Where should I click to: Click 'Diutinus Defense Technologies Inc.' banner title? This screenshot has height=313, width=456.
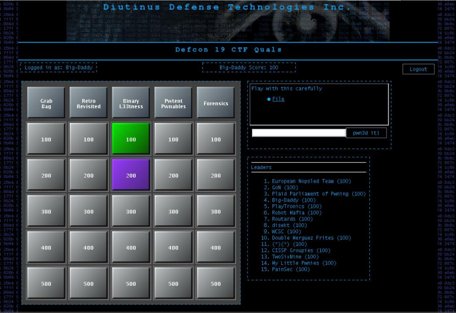click(227, 7)
